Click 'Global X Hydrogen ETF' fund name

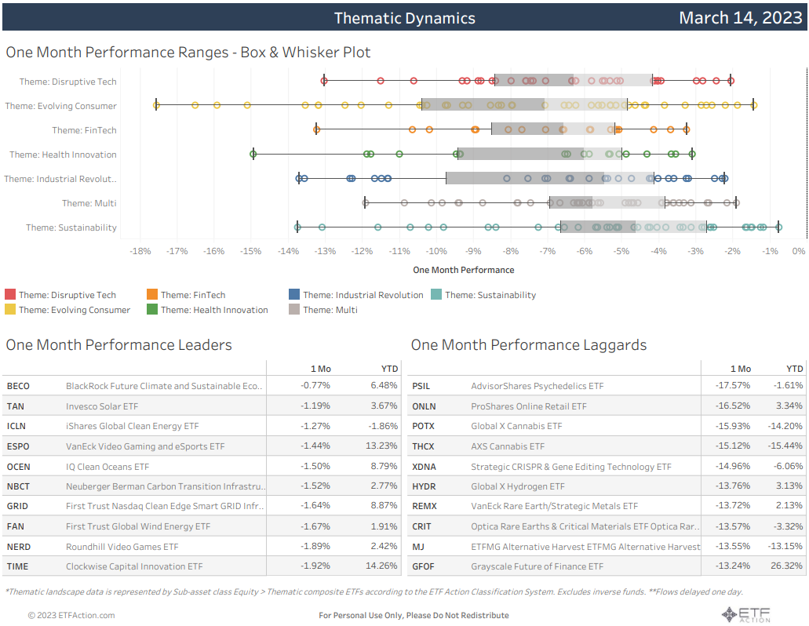pos(517,486)
